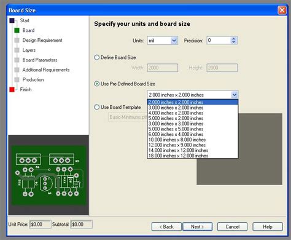291x240 pixels.
Task: Click the dark blue Start step marker
Action: [12, 20]
